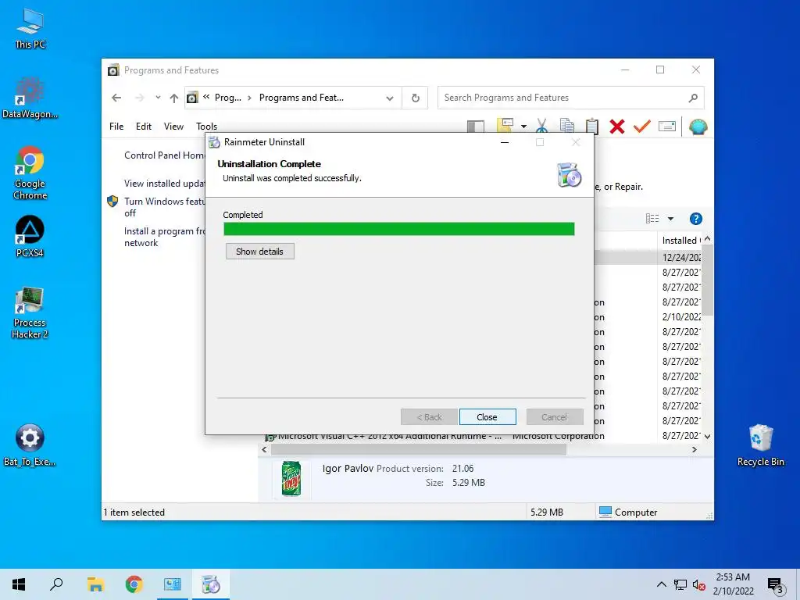Open folder options dropdown arrow in toolbar

523,127
